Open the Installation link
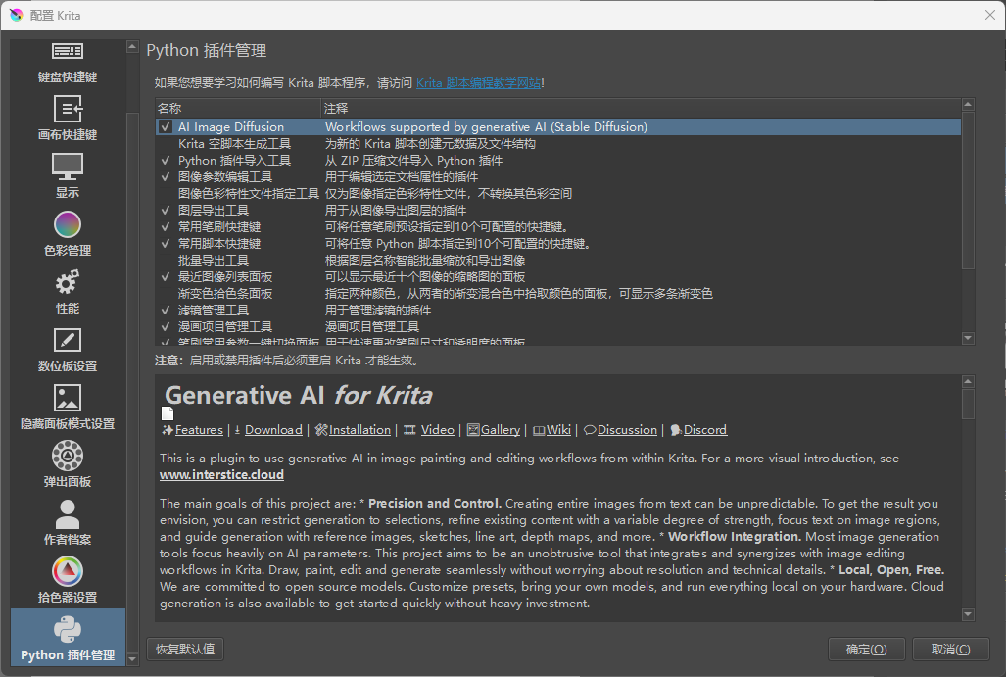 click(359, 430)
